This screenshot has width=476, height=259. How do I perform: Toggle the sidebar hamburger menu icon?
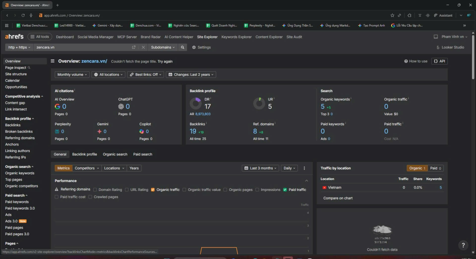pos(53,61)
